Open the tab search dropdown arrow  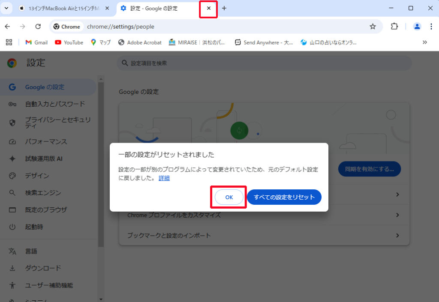pos(6,8)
